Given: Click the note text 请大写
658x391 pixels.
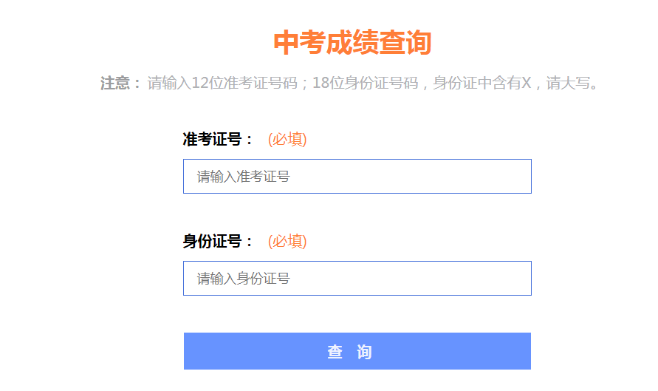Looking at the screenshot, I should click(x=572, y=83).
